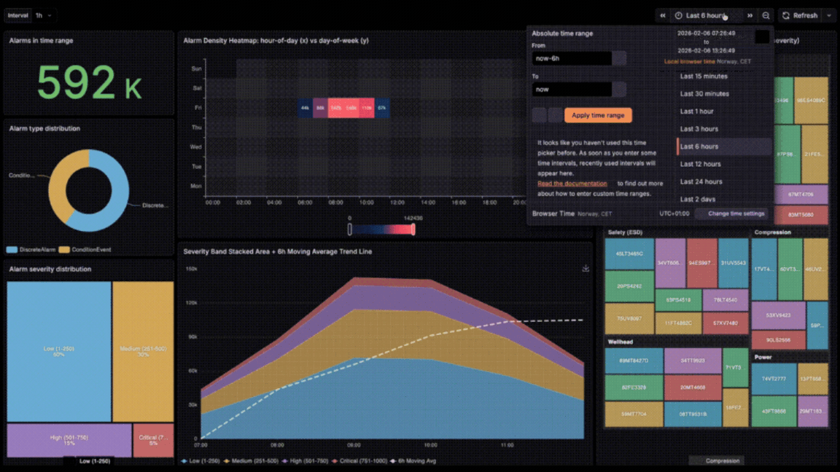The image size is (840, 472).
Task: Focus the From field showing now-6h
Action: coord(572,58)
